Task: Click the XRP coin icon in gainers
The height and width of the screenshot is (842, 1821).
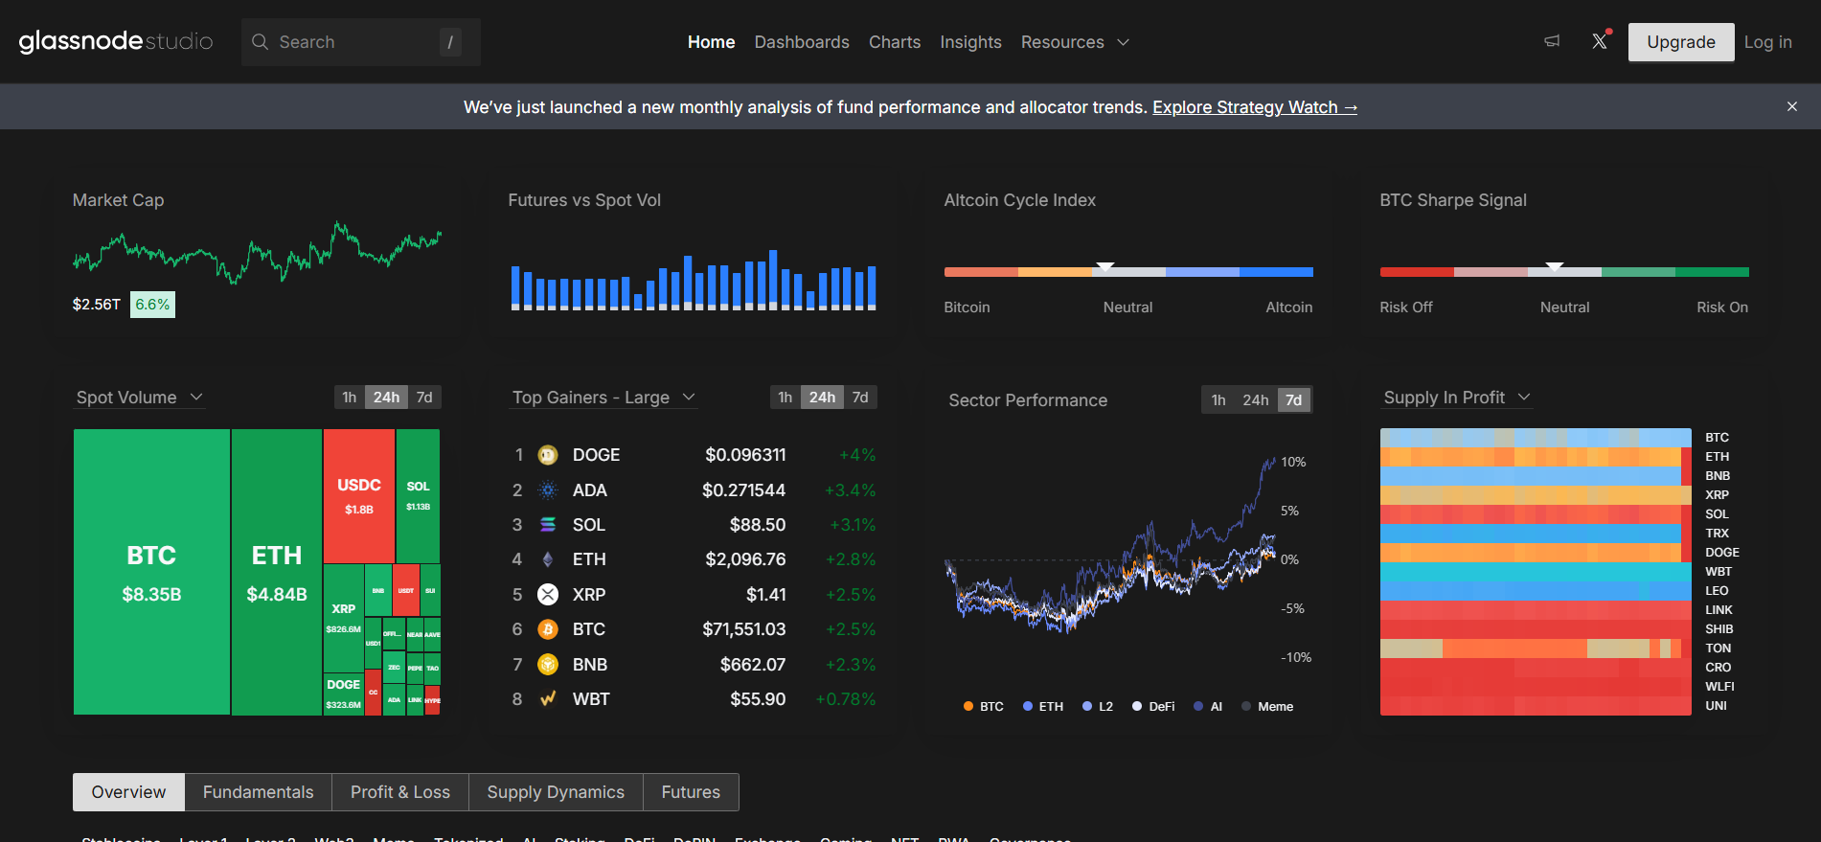Action: click(548, 595)
